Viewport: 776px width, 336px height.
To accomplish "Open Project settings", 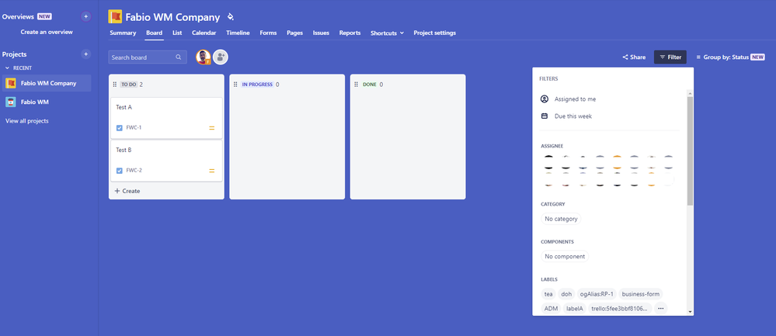I will (434, 33).
